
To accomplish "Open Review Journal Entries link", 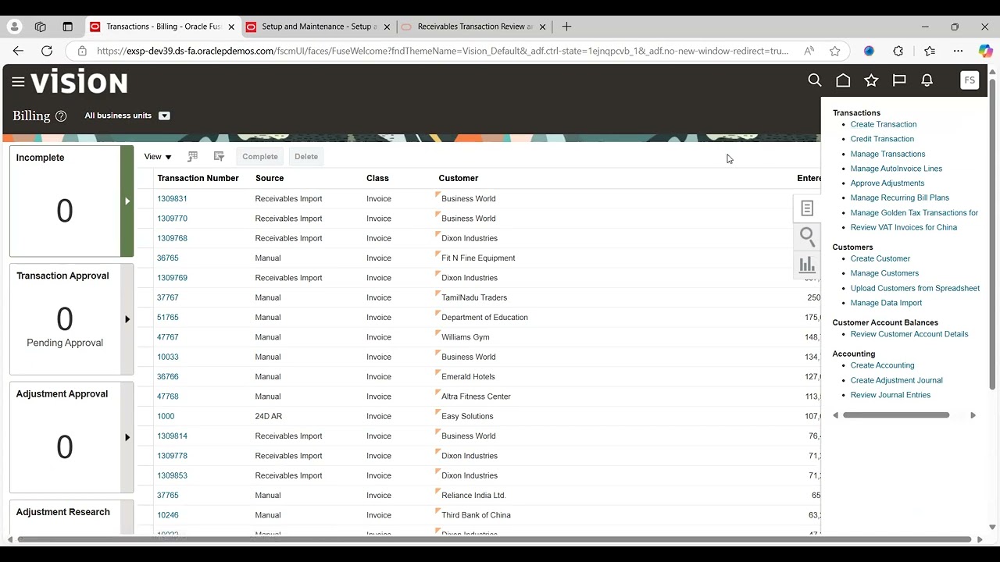I will point(890,395).
